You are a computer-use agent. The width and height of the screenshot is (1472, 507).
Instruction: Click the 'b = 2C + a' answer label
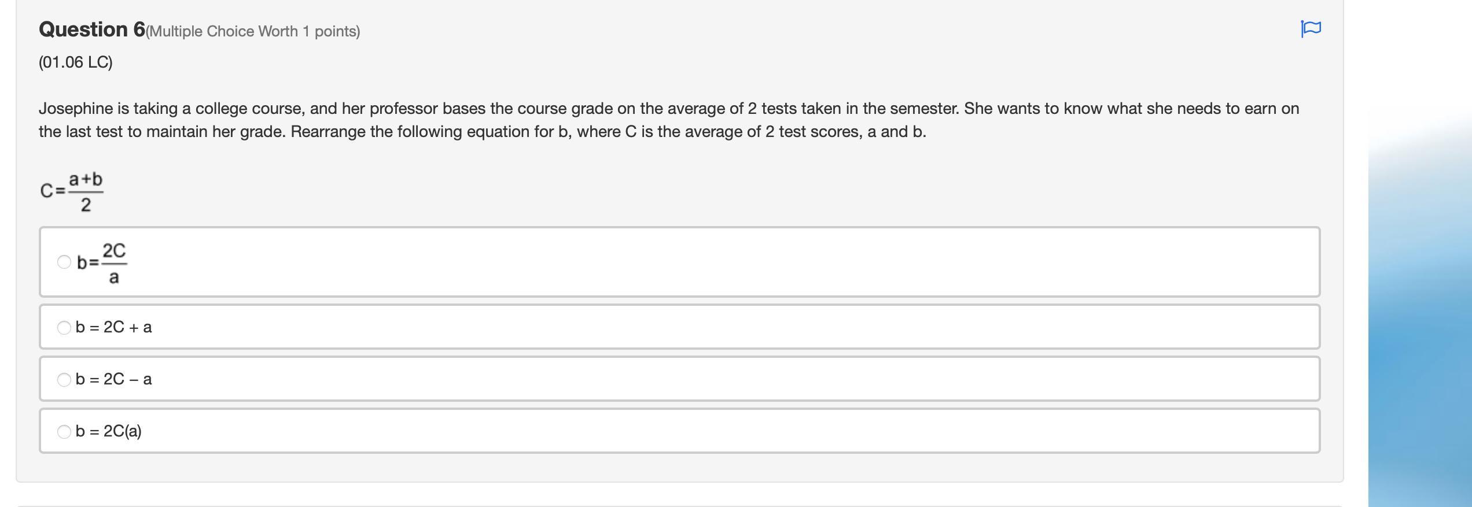(114, 327)
